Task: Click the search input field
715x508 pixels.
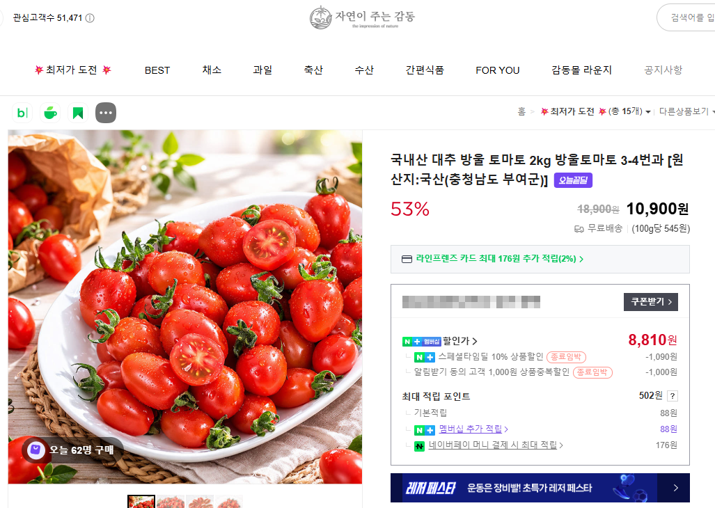Action: click(686, 18)
